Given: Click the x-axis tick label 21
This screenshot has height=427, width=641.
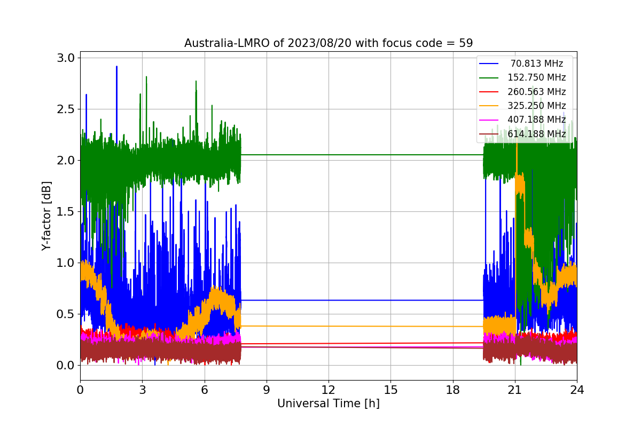Looking at the screenshot, I should (515, 390).
